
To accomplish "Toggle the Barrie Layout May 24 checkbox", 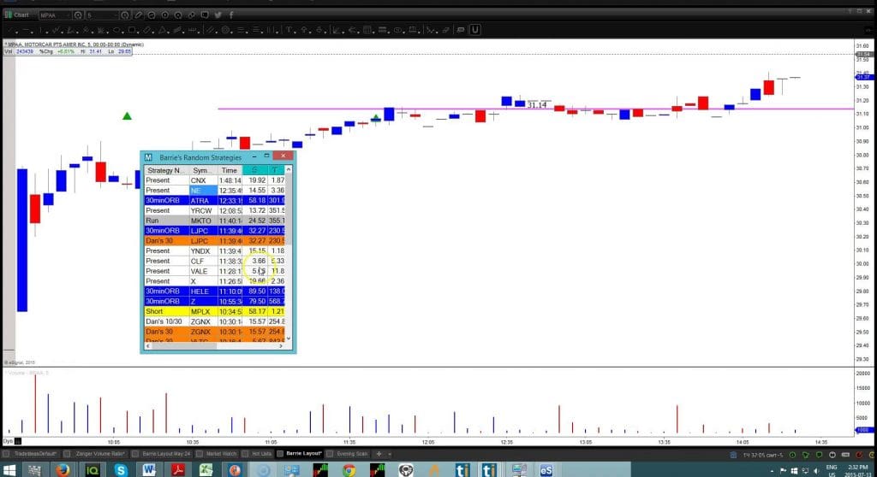I will point(134,454).
